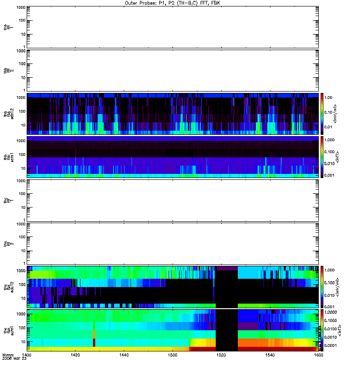Select the empty thb fff 1 plot panel
Screen dimensions: 345x368
[x=173, y=27]
